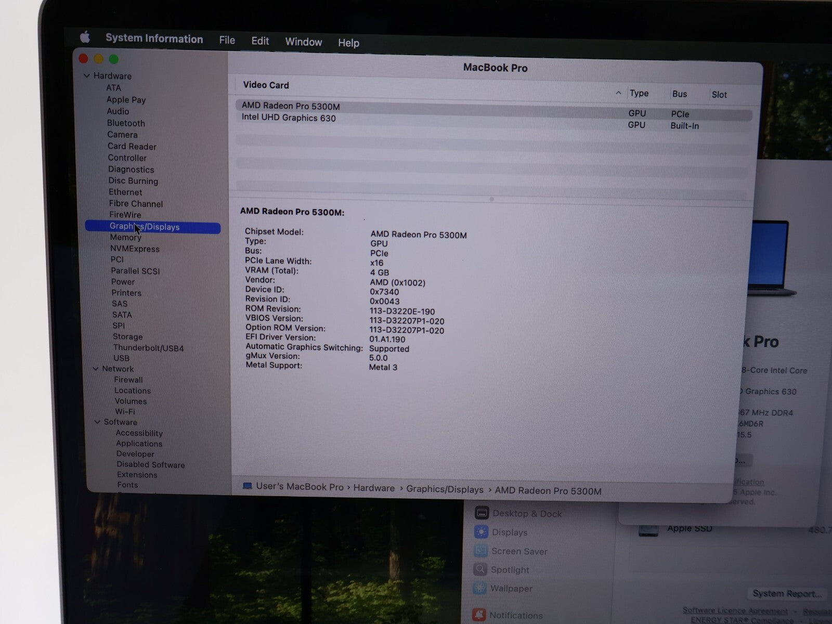The width and height of the screenshot is (832, 624).
Task: Select Printers in the sidebar
Action: 126,293
